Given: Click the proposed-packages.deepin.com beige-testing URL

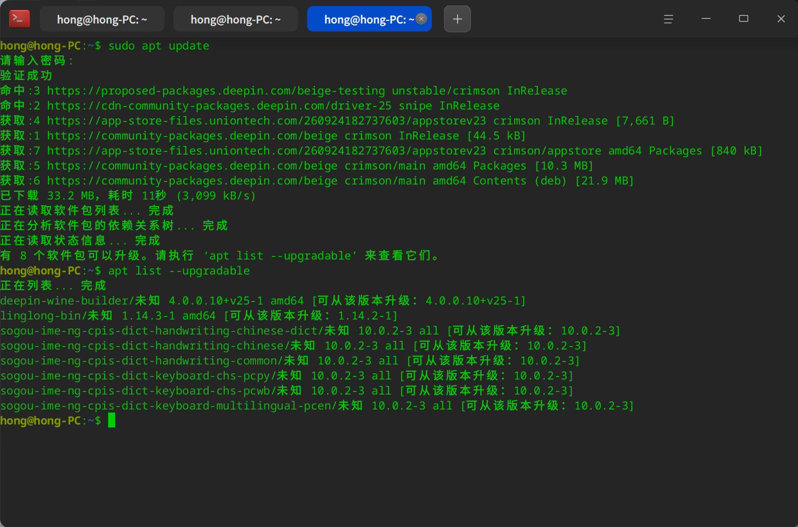Looking at the screenshot, I should click(216, 90).
